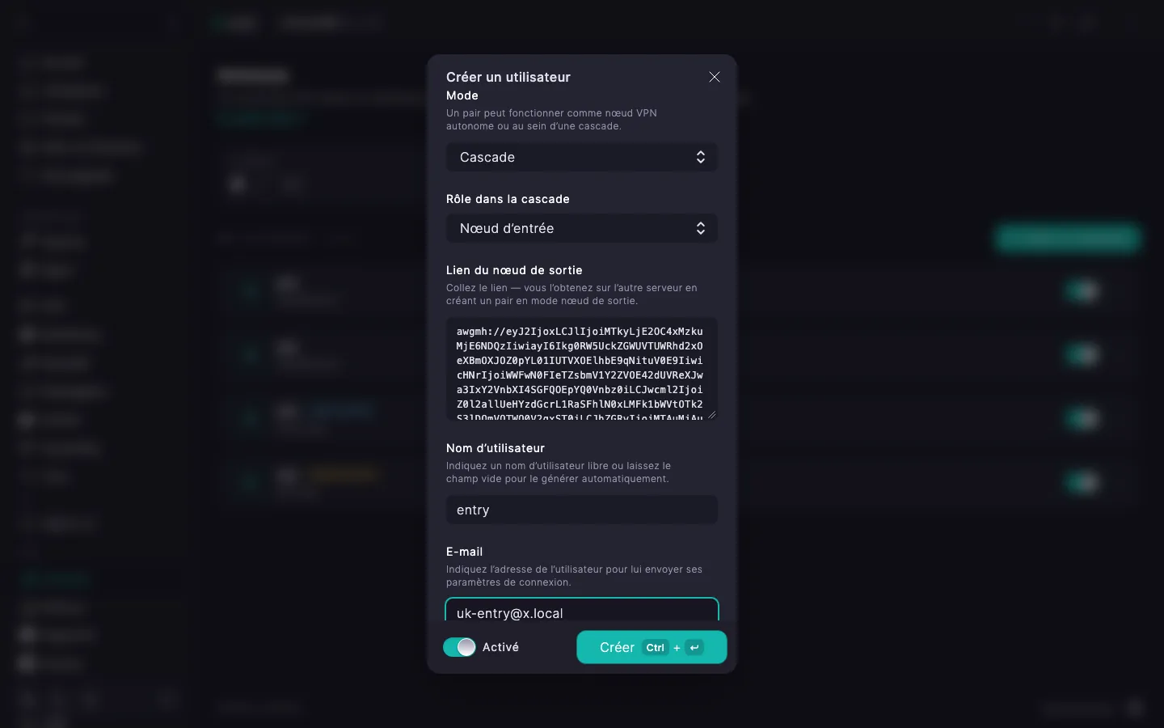
Task: Open the Mode dropdown showing Cascade
Action: tap(582, 157)
